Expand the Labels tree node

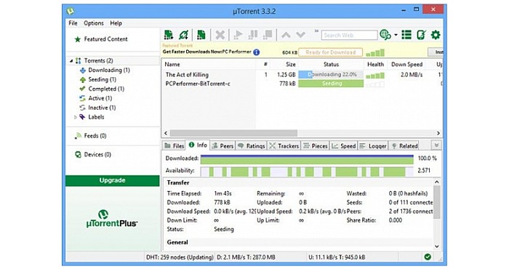76,117
